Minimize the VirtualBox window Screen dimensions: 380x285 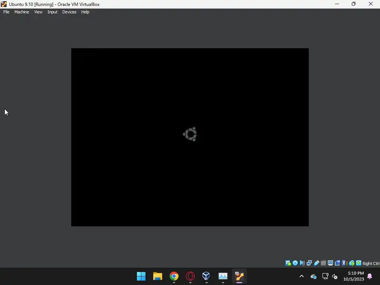[337, 4]
